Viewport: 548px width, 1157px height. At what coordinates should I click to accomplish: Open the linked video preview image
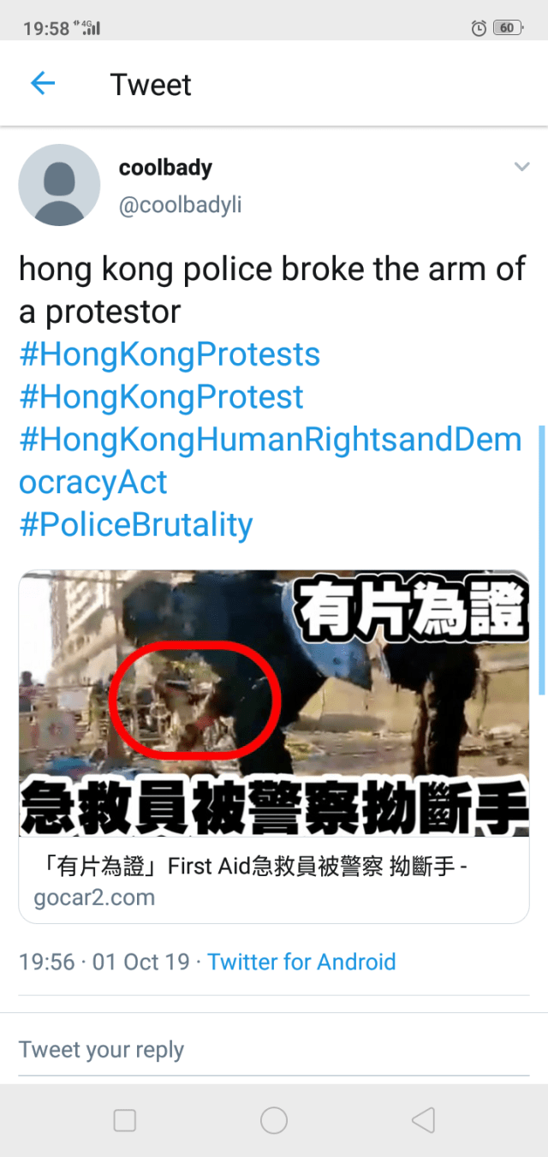tap(274, 703)
